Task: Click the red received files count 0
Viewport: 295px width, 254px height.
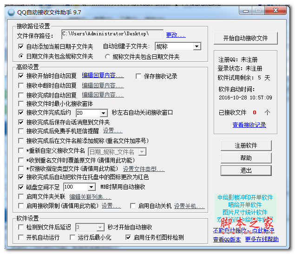Action: pyautogui.click(x=255, y=112)
